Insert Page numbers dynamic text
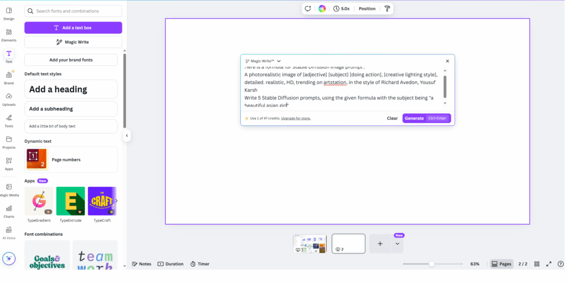The image size is (567, 283). click(71, 159)
